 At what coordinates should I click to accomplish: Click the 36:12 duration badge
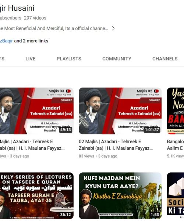click(x=66, y=214)
